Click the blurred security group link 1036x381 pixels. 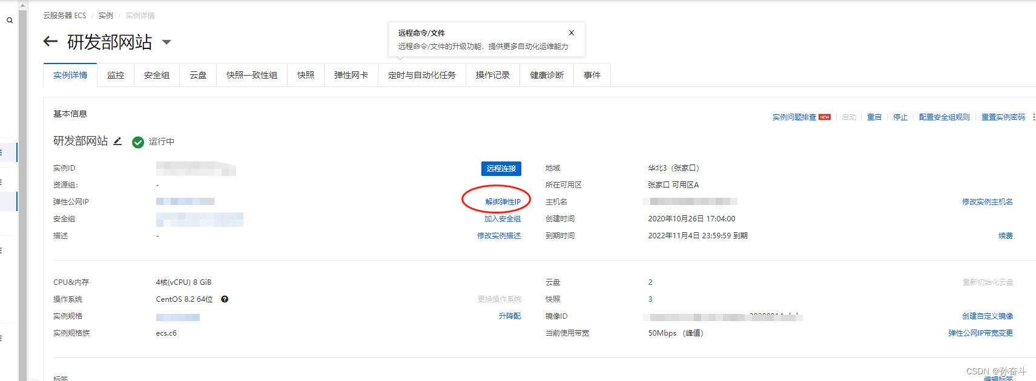[200, 219]
